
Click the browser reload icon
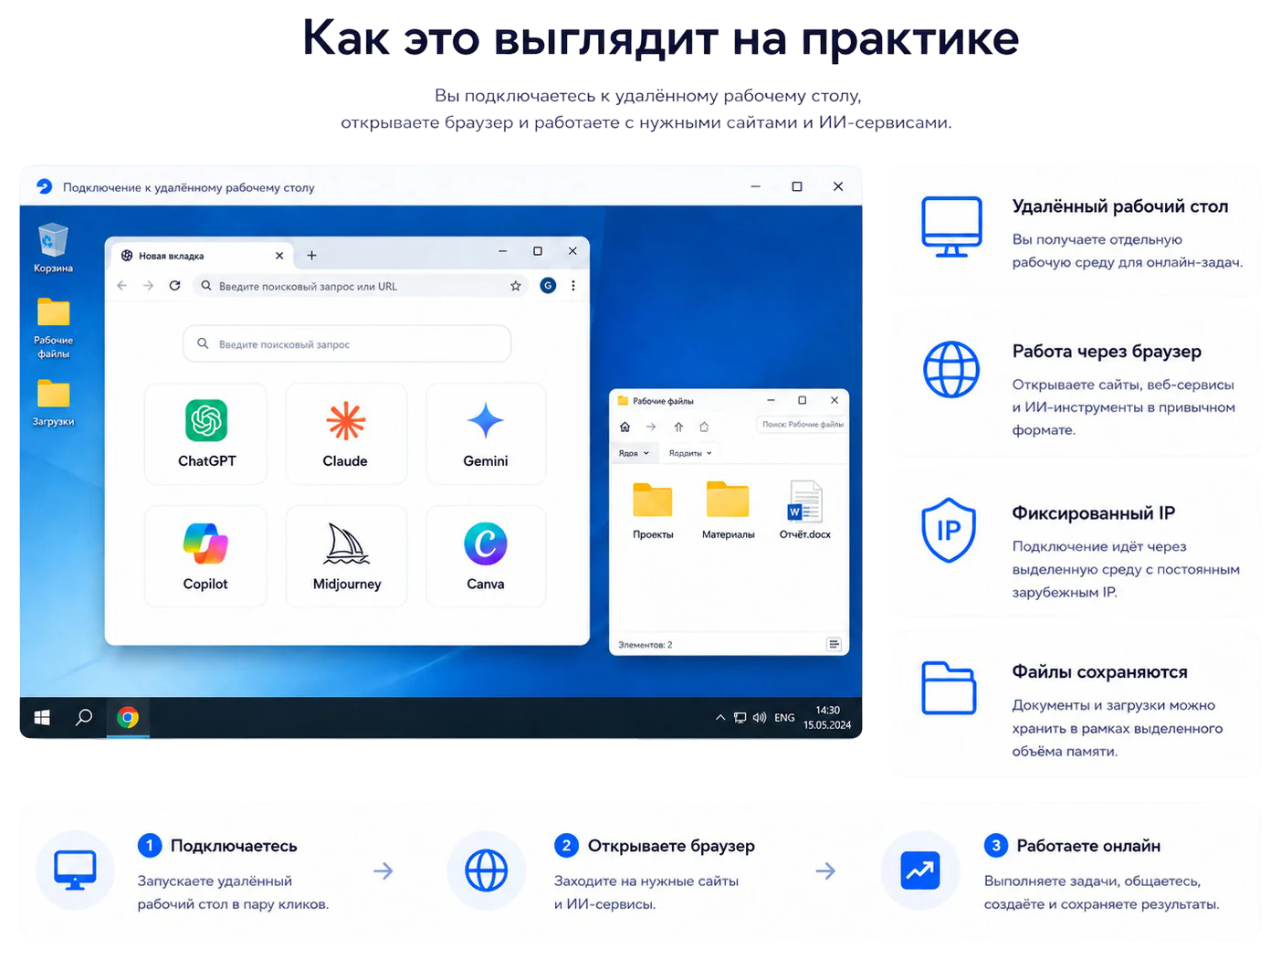tap(174, 286)
